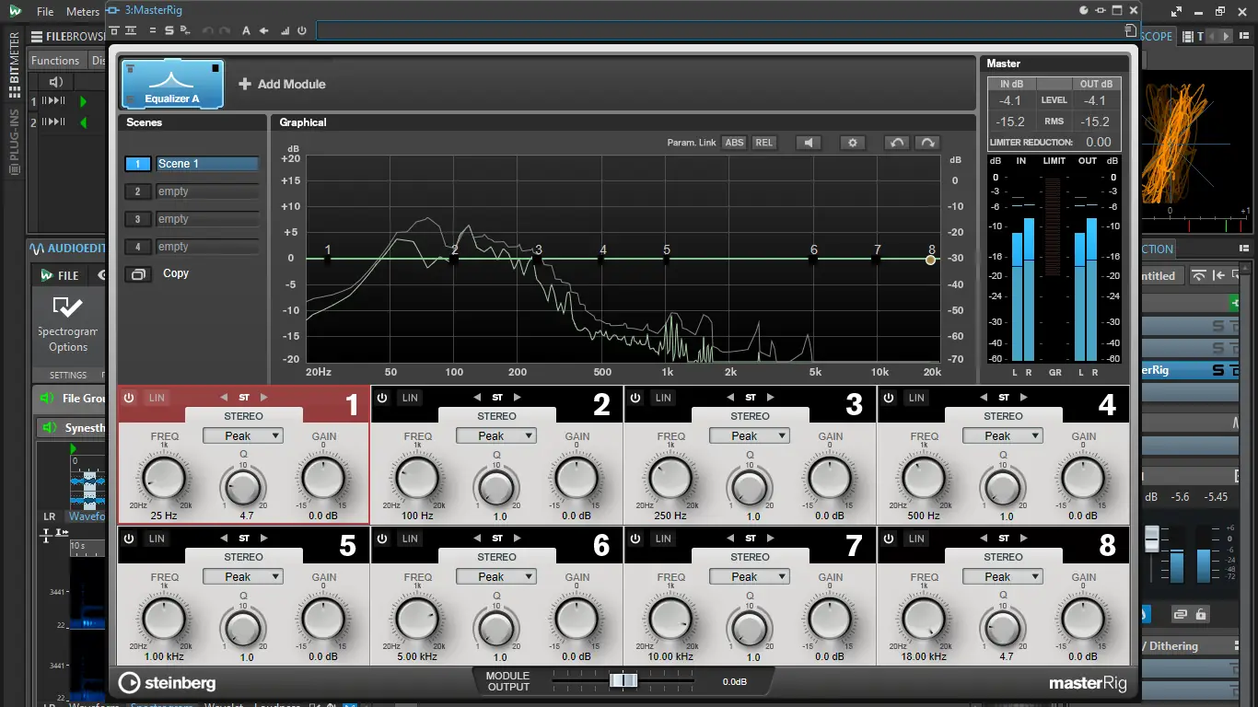Toggle power for EQ band 5
This screenshot has width=1258, height=707.
coord(129,539)
